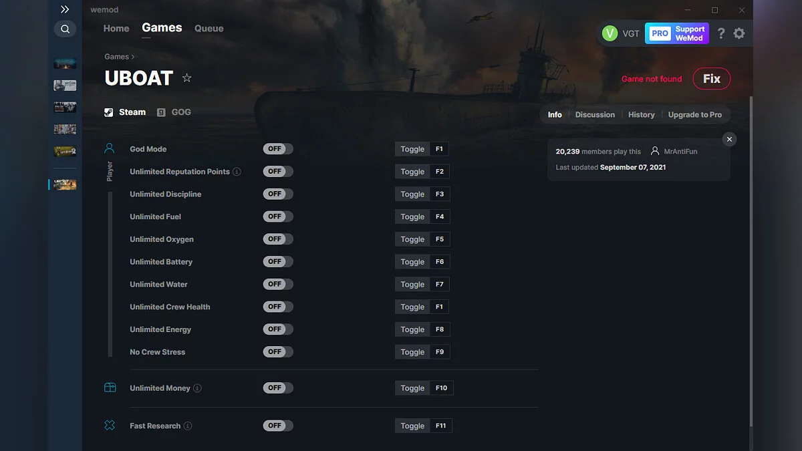Open search from the sidebar magnifier

point(65,29)
